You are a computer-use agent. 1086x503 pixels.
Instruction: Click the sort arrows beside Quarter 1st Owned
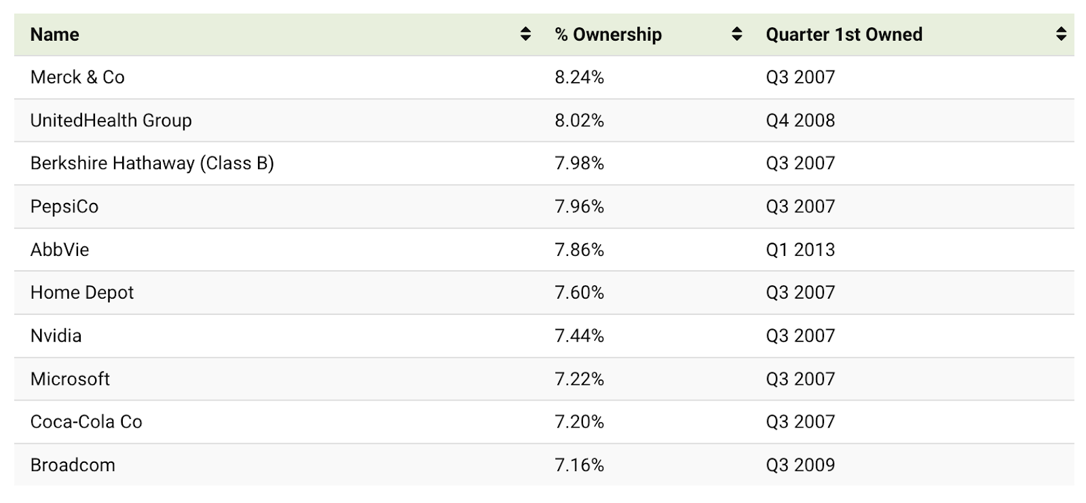[1061, 35]
